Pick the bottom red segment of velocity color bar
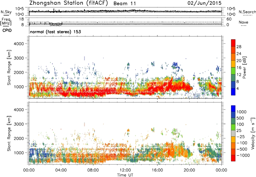Image resolution: width=256 pixels, height=177 pixels. (x=233, y=158)
